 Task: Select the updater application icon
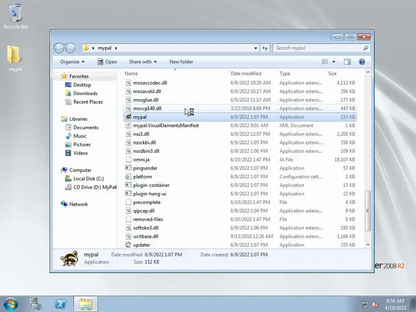click(x=128, y=245)
